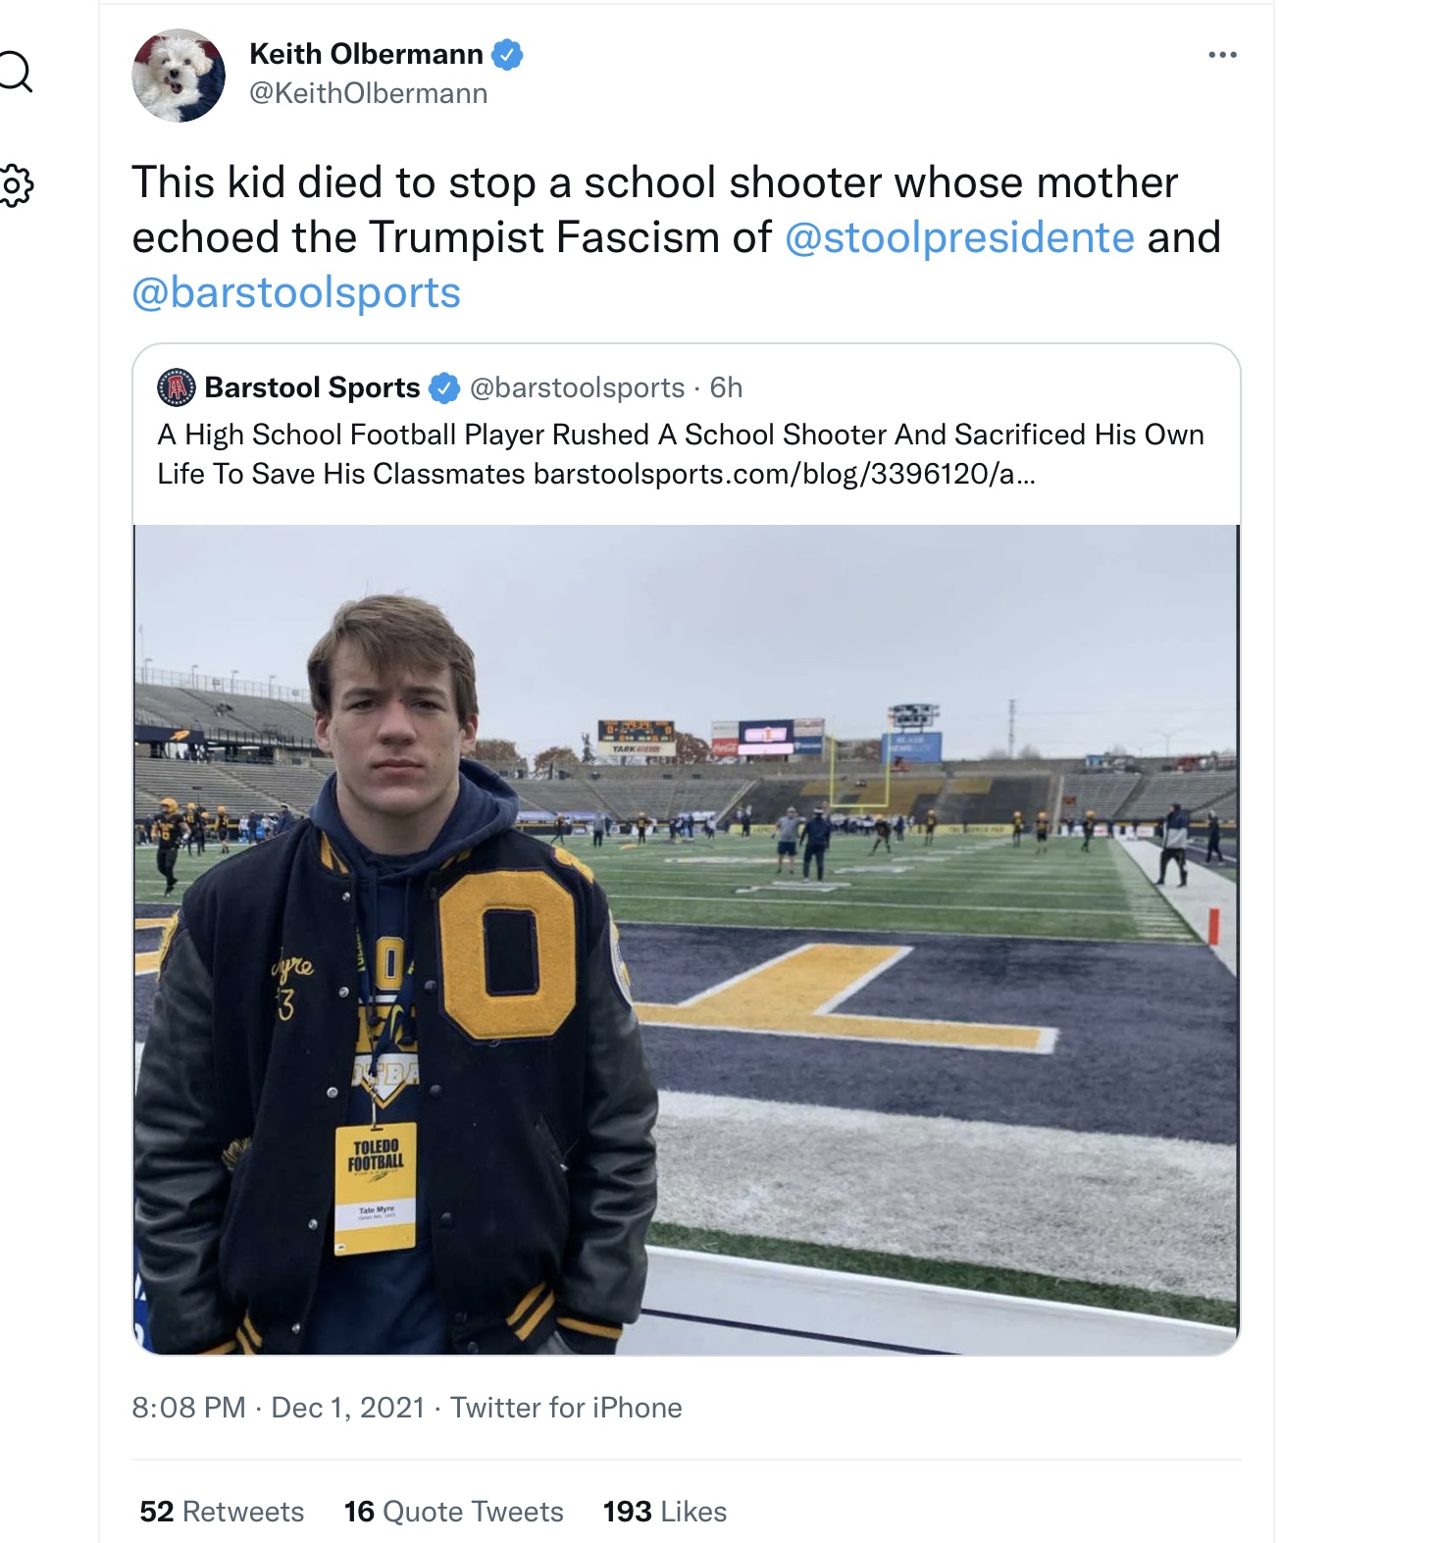Screen dimensions: 1435x1543
Task: Click the Twitter for iPhone source link
Action: click(x=566, y=1408)
